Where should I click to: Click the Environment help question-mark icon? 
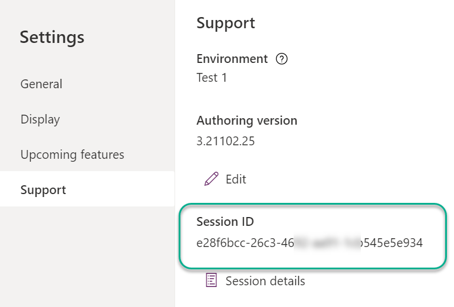281,59
